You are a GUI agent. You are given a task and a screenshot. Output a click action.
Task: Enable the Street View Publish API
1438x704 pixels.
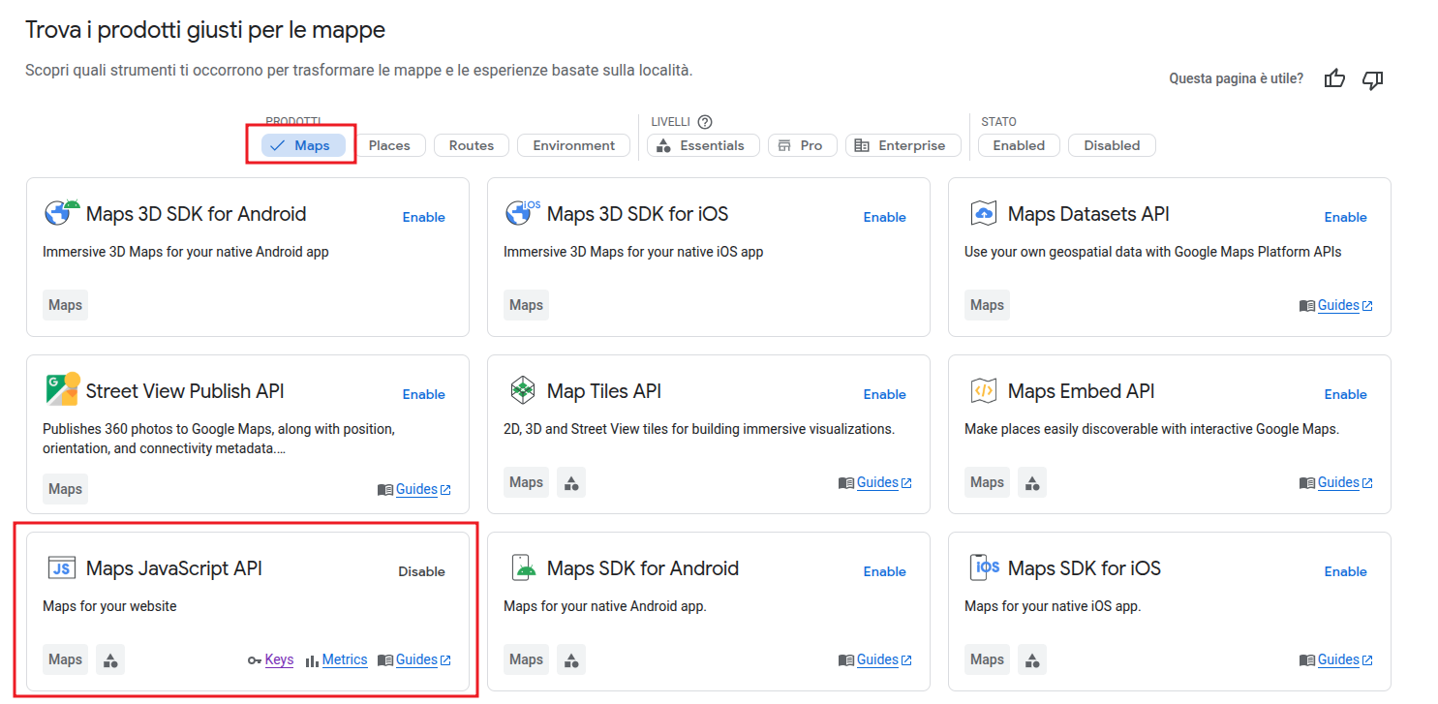424,394
